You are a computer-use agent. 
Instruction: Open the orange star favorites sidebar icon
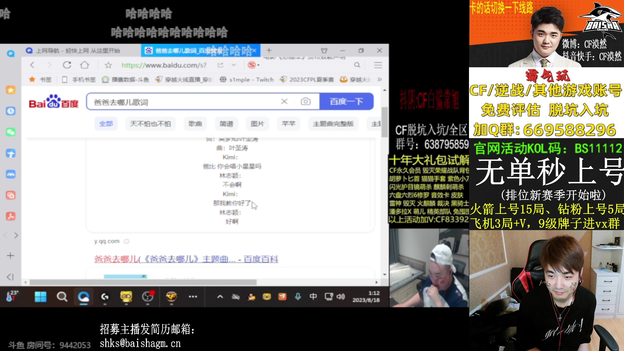tap(11, 90)
